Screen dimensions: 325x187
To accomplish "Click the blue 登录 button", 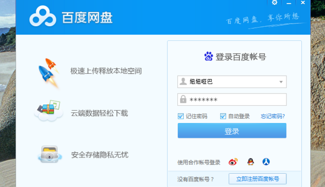I will (232, 130).
